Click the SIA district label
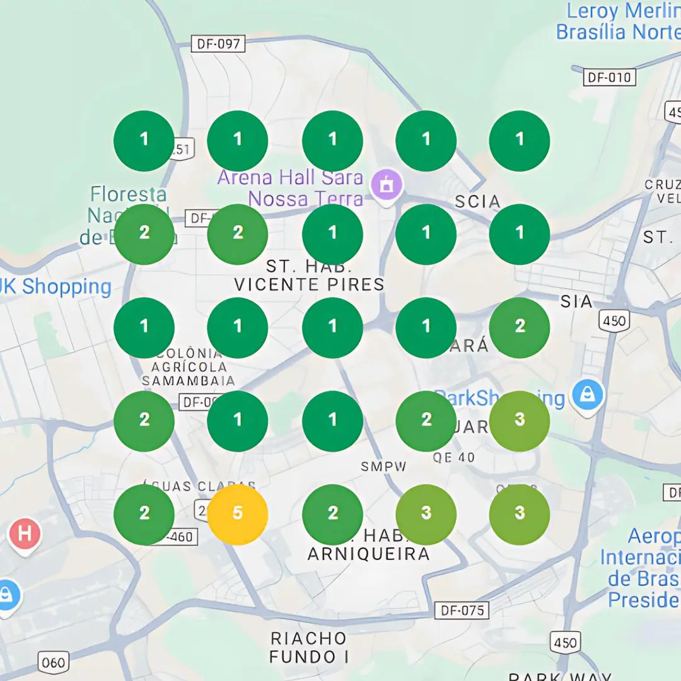 [x=576, y=301]
